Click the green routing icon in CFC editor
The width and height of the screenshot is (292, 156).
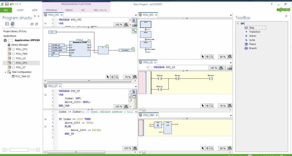(x=134, y=31)
